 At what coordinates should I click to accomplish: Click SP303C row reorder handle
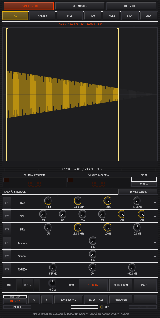coord(155,243)
